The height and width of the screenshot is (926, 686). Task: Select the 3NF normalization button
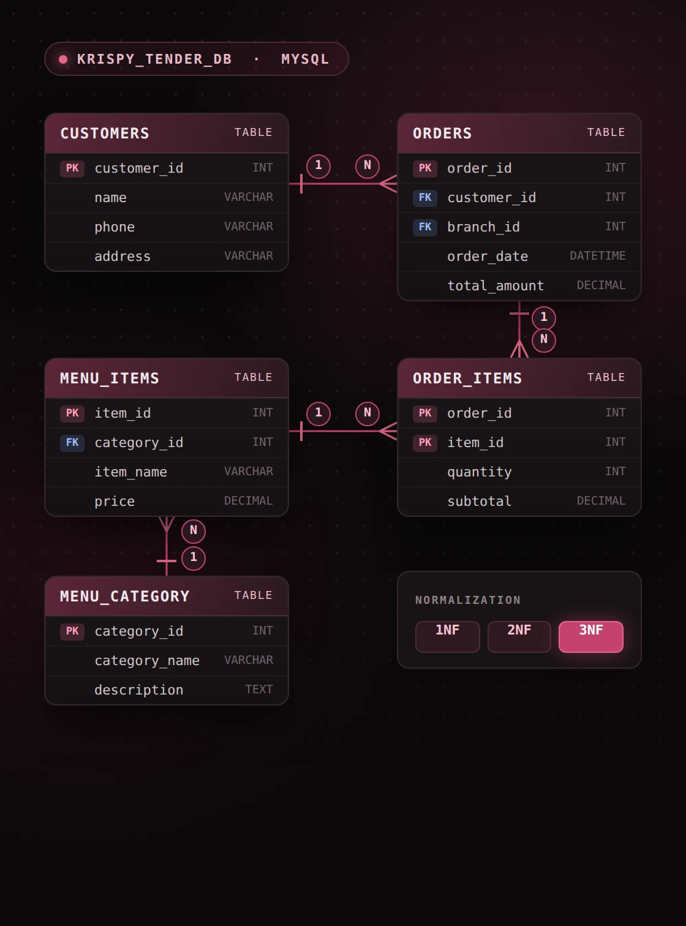click(x=591, y=636)
